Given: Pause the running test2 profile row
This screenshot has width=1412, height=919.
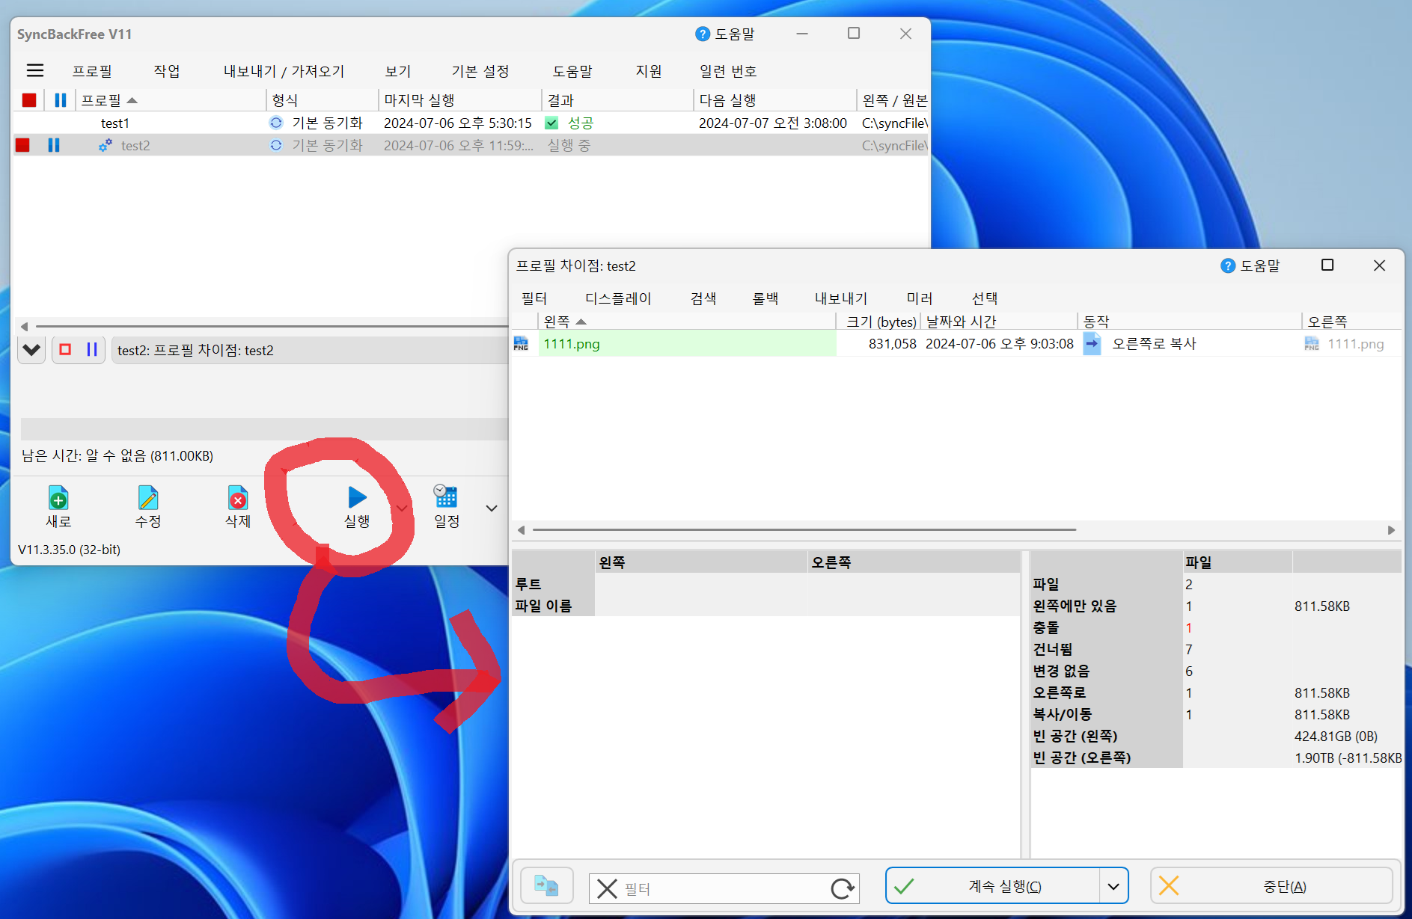Looking at the screenshot, I should (x=54, y=145).
